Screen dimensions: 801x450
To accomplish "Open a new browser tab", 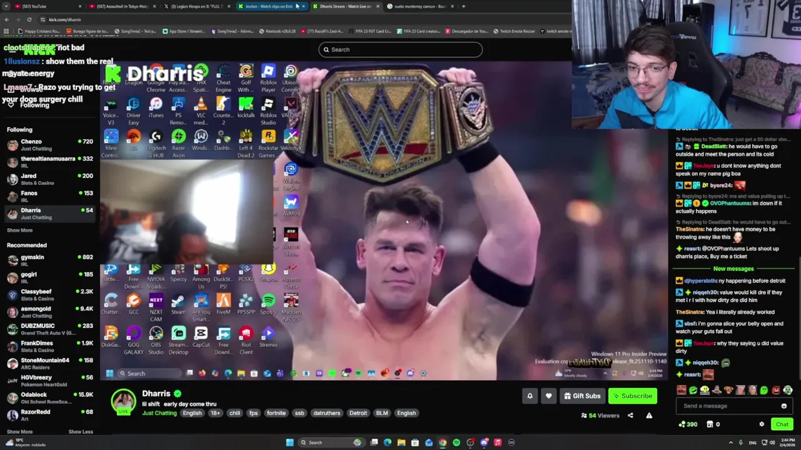I will point(464,6).
